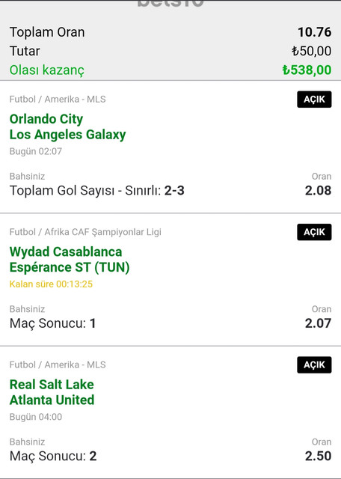This screenshot has width=341, height=479.
Task: Open Real Salt Lake team name
Action: point(52,385)
